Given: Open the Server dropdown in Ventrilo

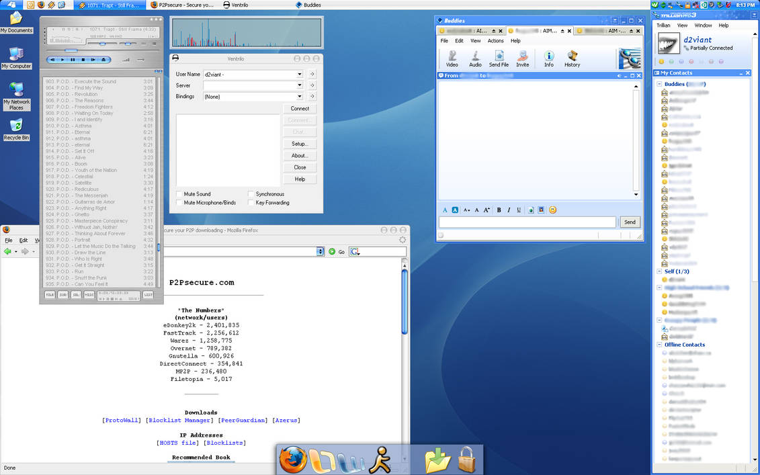Looking at the screenshot, I should click(x=300, y=85).
